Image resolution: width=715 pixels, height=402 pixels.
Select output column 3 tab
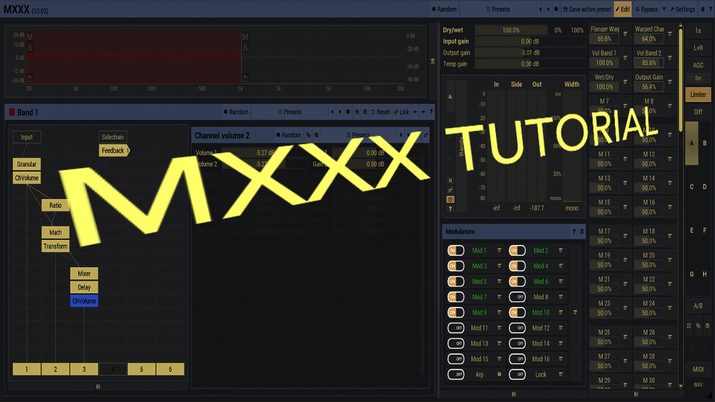84,369
